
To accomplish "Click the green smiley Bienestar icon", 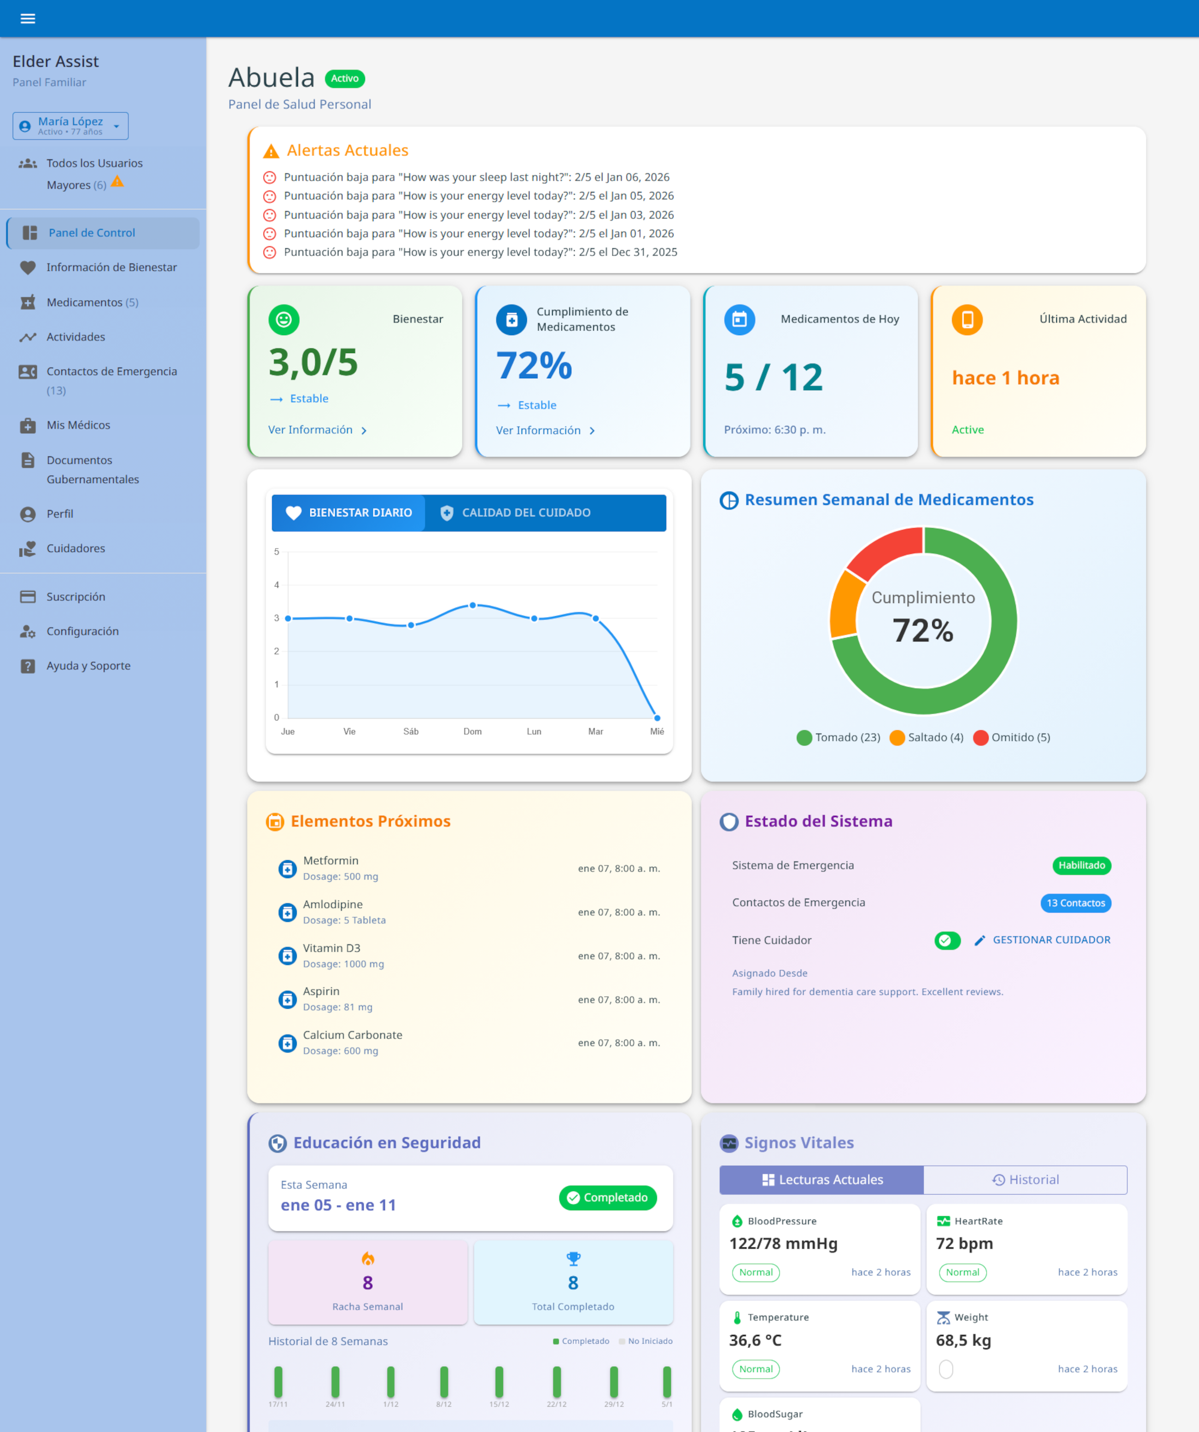I will point(284,319).
